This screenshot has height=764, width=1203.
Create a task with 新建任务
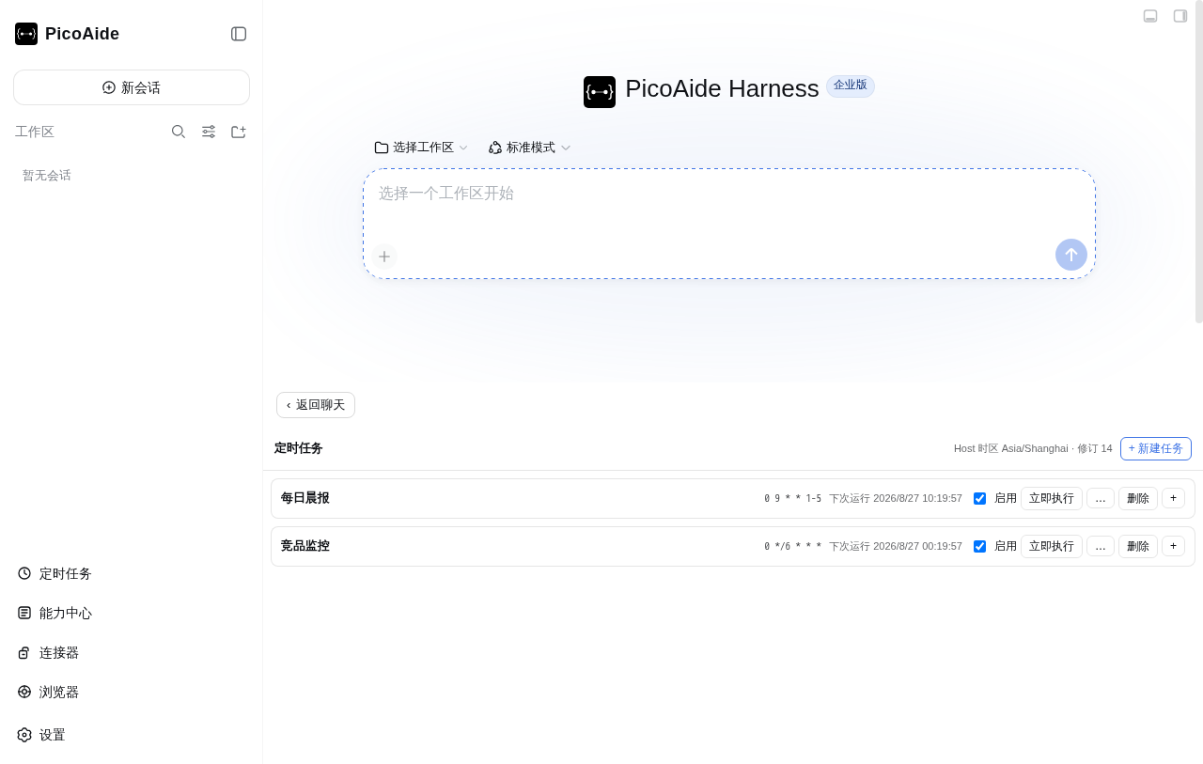coord(1156,449)
